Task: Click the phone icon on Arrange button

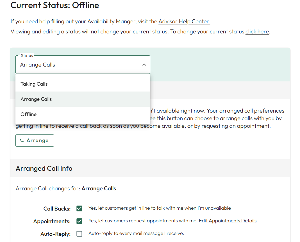Action: pyautogui.click(x=22, y=141)
